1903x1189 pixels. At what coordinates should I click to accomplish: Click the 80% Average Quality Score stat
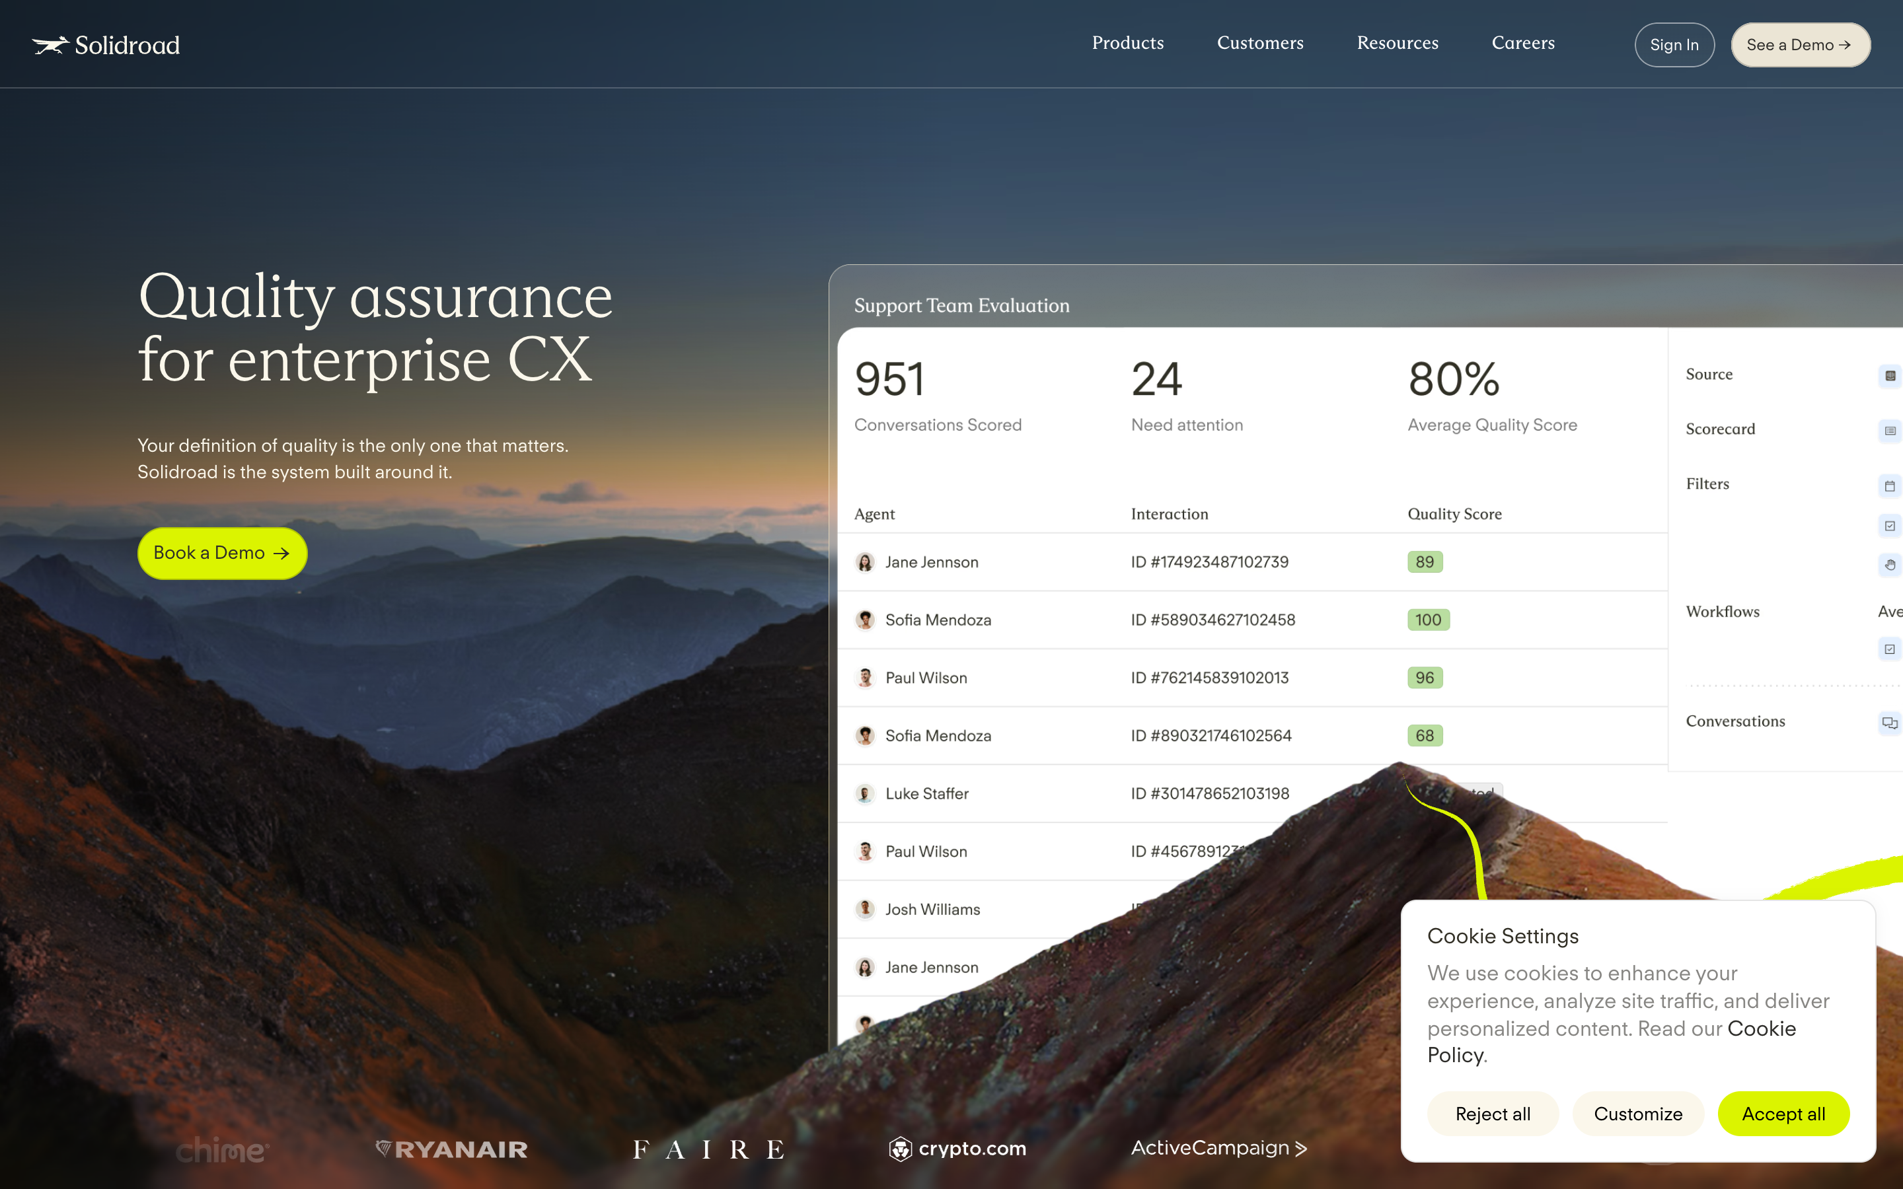pyautogui.click(x=1492, y=396)
